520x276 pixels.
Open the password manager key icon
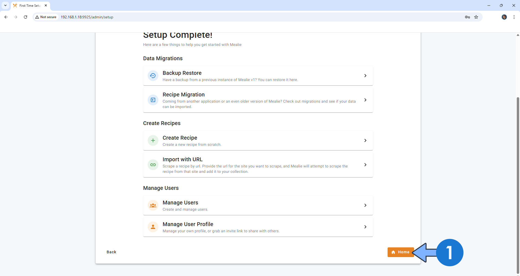pos(467,17)
